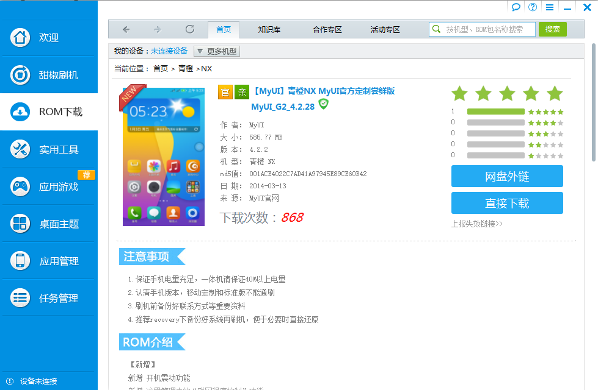Open the 实用工具 tools icon
Viewport: 598px width, 390px height.
20,149
